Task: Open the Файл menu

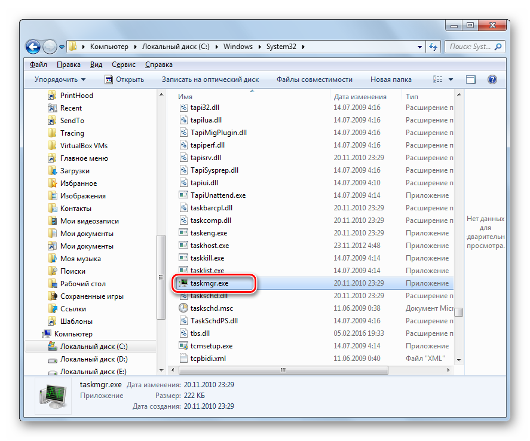Action: point(38,65)
